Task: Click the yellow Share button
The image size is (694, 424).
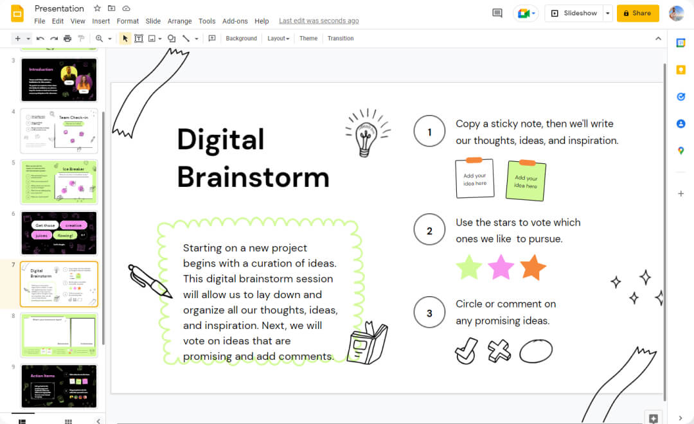Action: (x=637, y=13)
